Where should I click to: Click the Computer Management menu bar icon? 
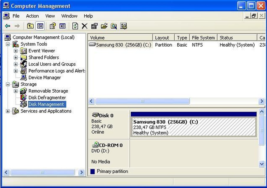[x=6, y=16]
